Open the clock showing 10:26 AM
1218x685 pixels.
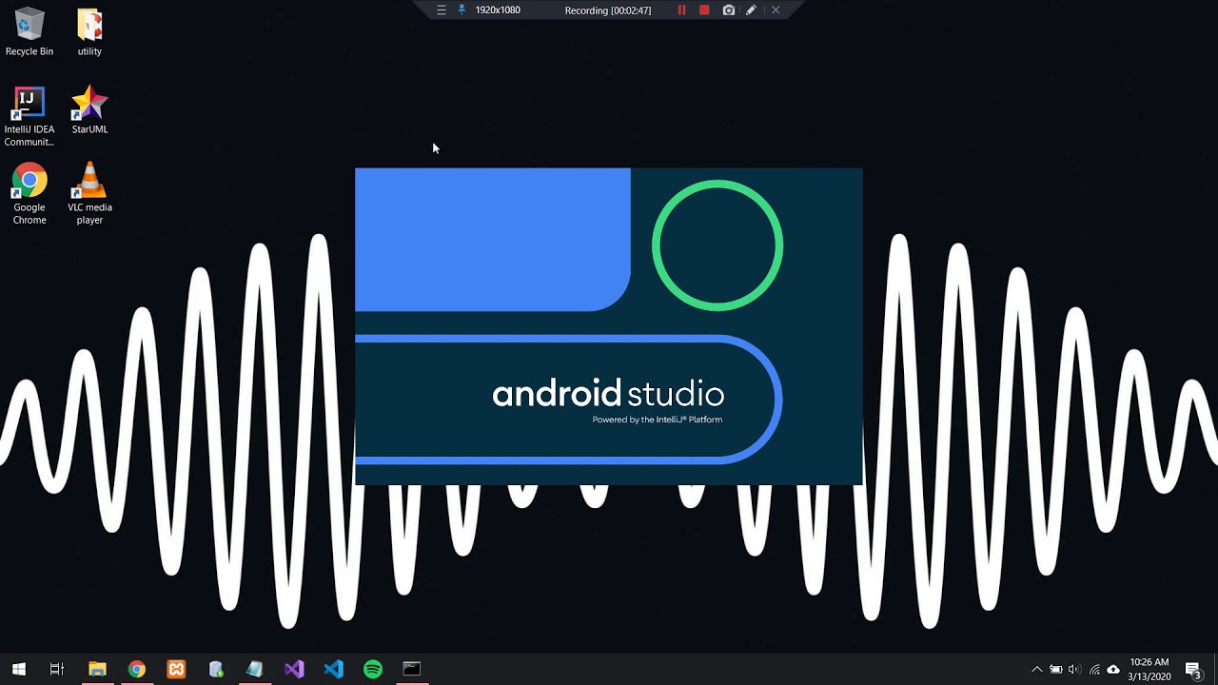pos(1149,669)
